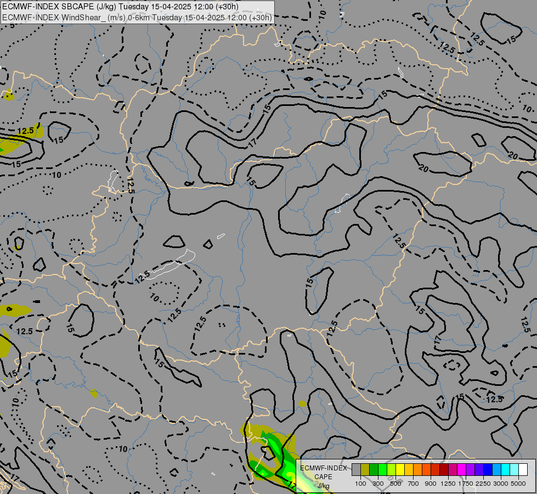Click the '3000' legend value
This screenshot has width=537, height=494.
pyautogui.click(x=500, y=484)
